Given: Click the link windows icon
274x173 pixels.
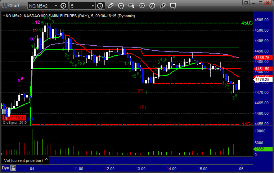Looking at the screenshot, I should point(163,6).
